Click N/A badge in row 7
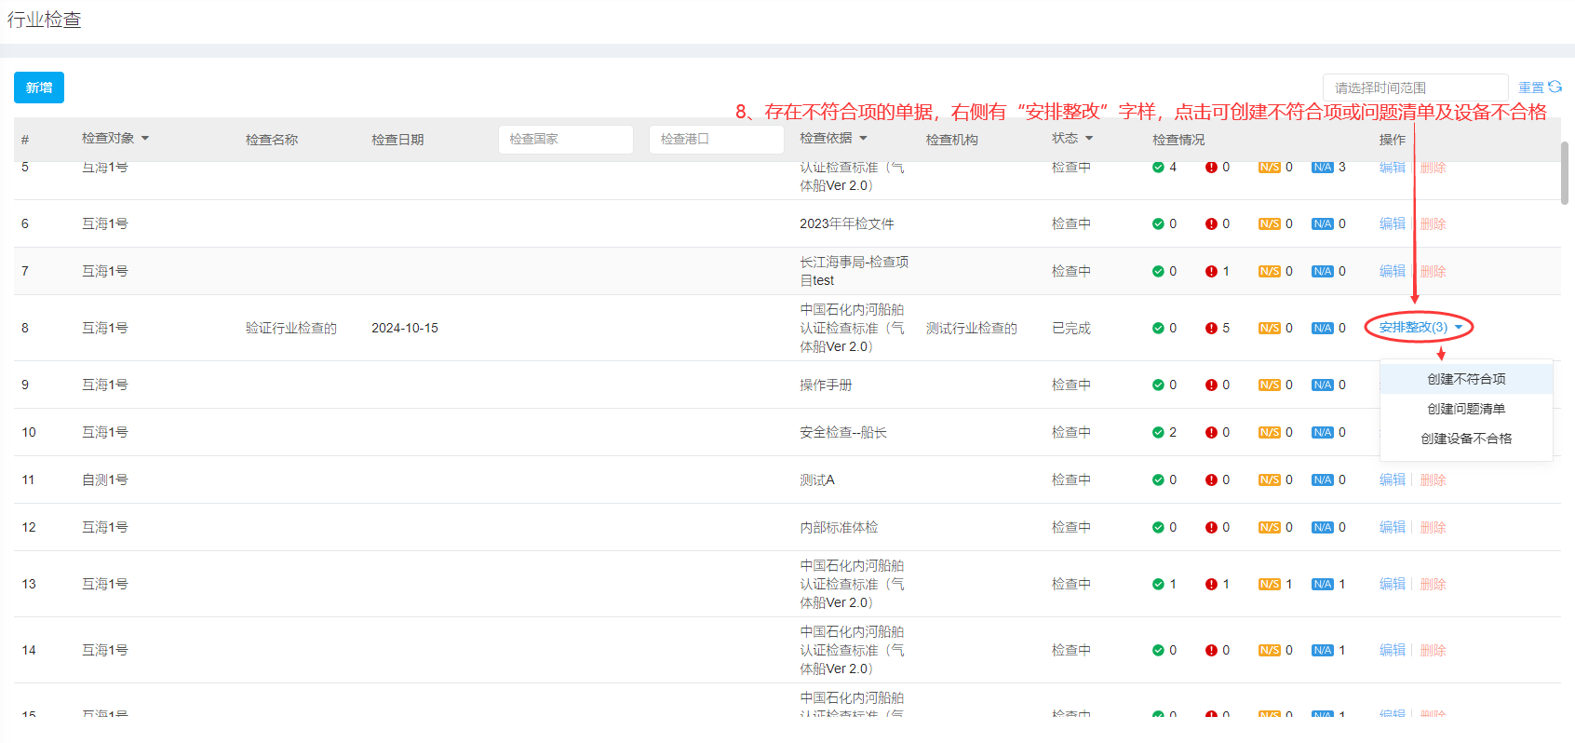 point(1323,271)
